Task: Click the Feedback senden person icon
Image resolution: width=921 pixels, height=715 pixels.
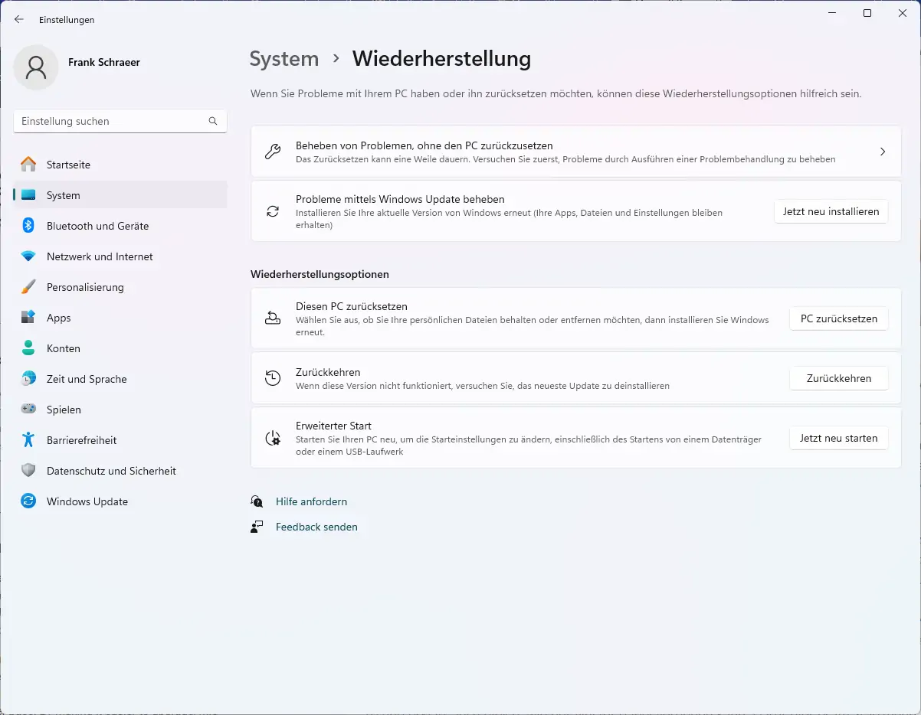Action: (257, 527)
